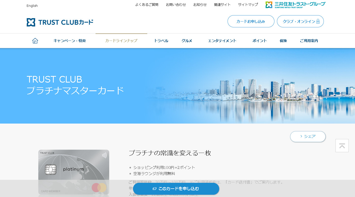Viewport: 355px width, 197px height.
Task: Open ご利用案内 menu item
Action: [x=309, y=41]
